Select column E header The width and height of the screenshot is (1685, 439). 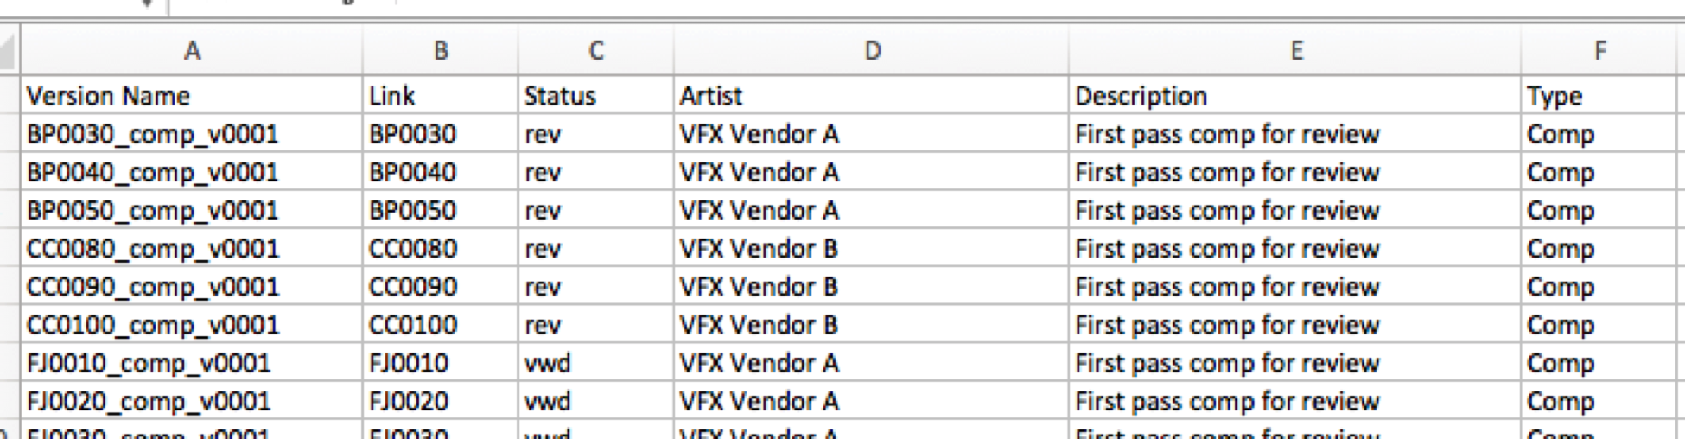tap(1294, 52)
